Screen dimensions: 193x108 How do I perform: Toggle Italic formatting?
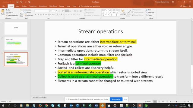tap(38, 15)
